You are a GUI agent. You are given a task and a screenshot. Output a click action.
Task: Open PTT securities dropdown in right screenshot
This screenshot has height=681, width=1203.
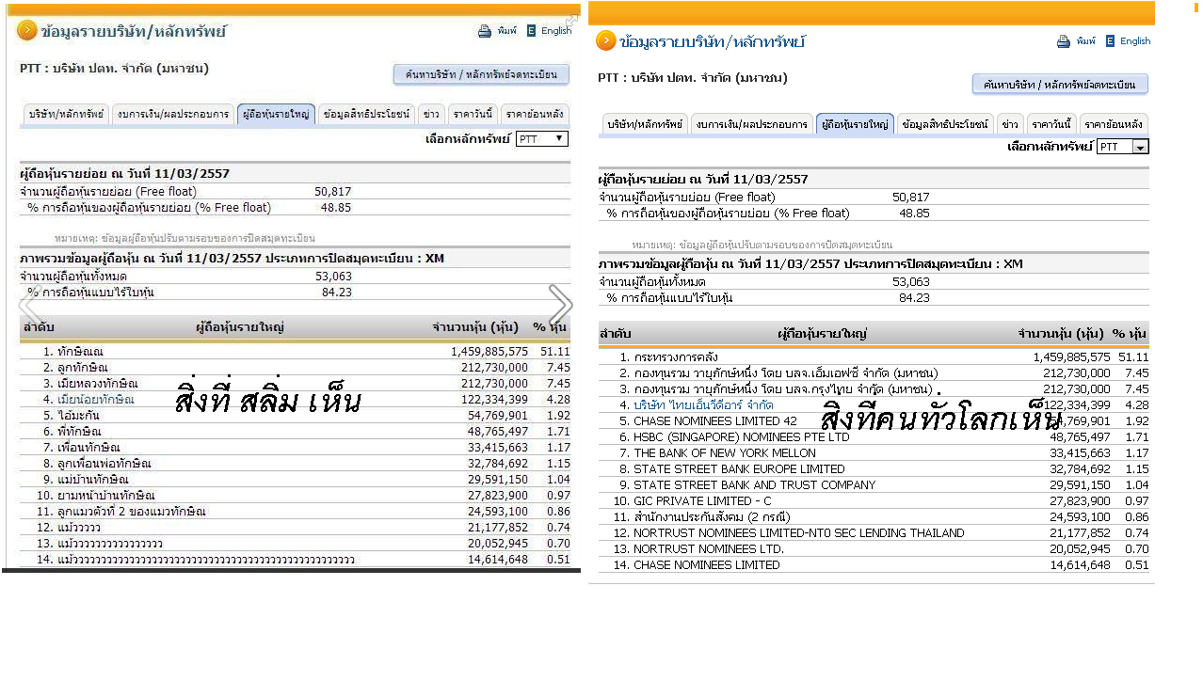pyautogui.click(x=1123, y=147)
